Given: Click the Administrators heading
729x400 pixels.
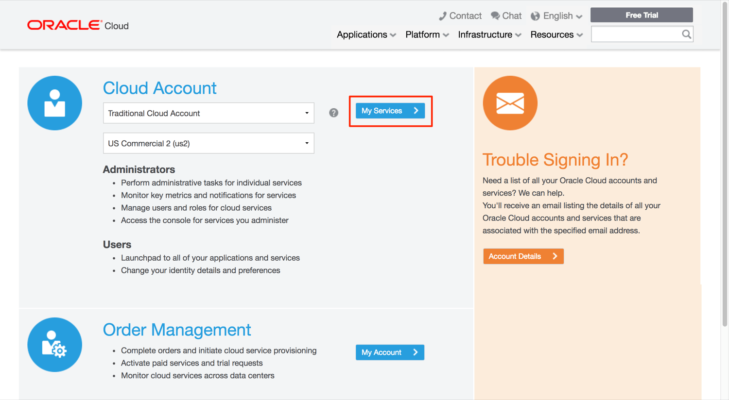Looking at the screenshot, I should pyautogui.click(x=139, y=169).
